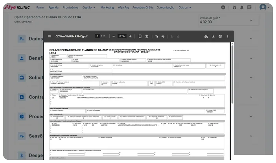The image size is (276, 163).
Task: Select the draw annotation tool
Action: click(163, 36)
